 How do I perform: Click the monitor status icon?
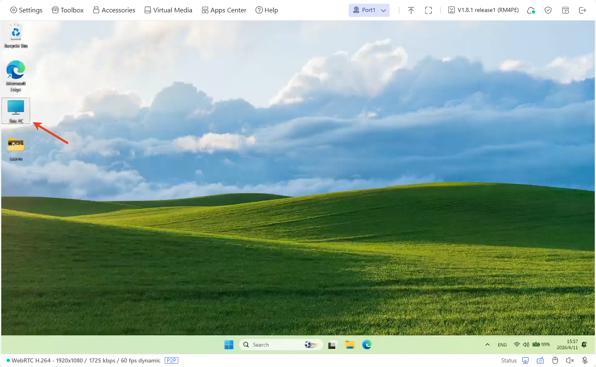tap(525, 360)
